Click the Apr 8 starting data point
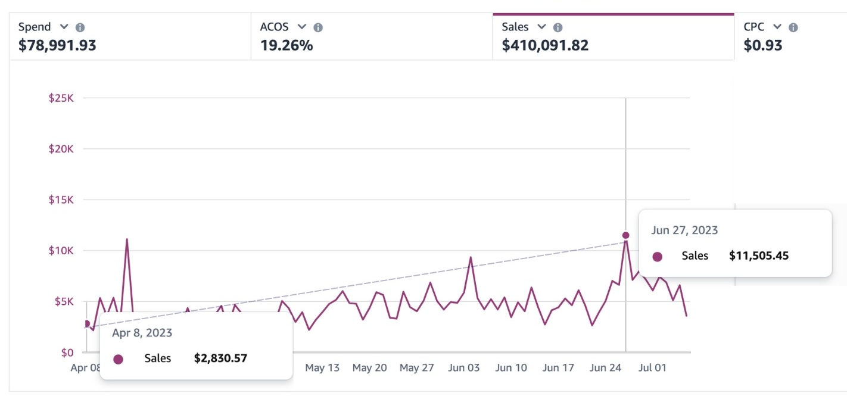Screen dimensions: 847x399 [x=86, y=324]
